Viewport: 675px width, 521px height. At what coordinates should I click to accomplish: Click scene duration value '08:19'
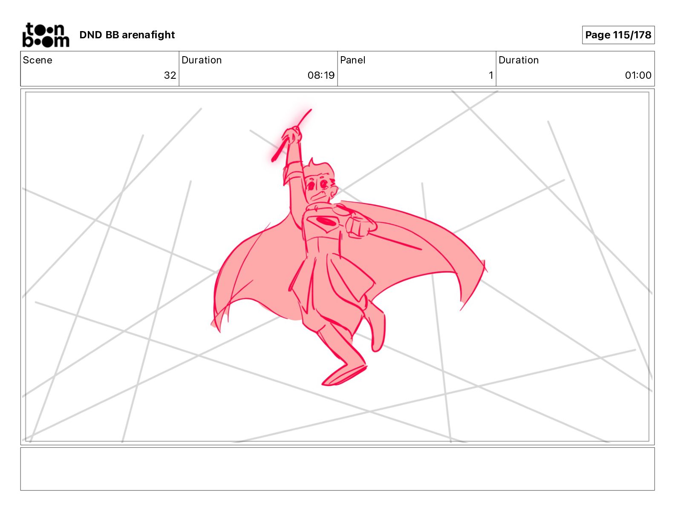[x=321, y=75]
